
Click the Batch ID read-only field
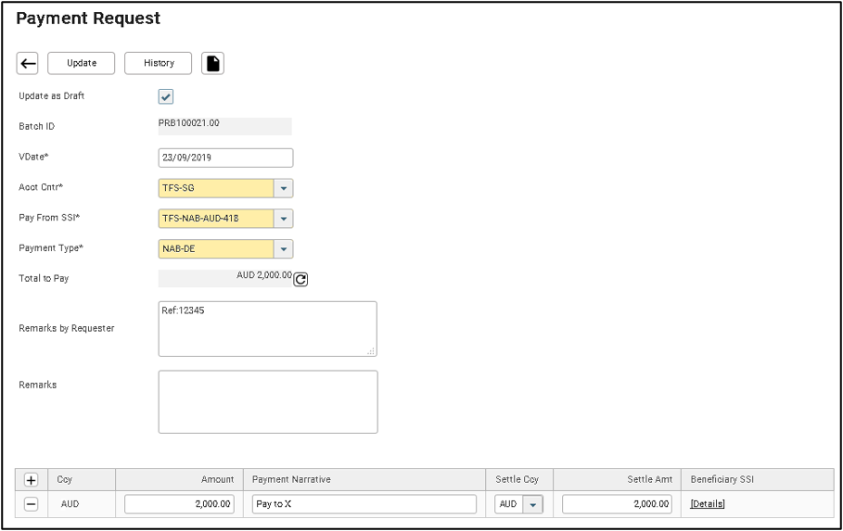pyautogui.click(x=224, y=126)
